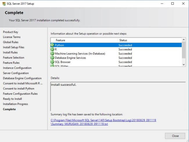Click the success icon for Machine Learning Services

coord(52,53)
